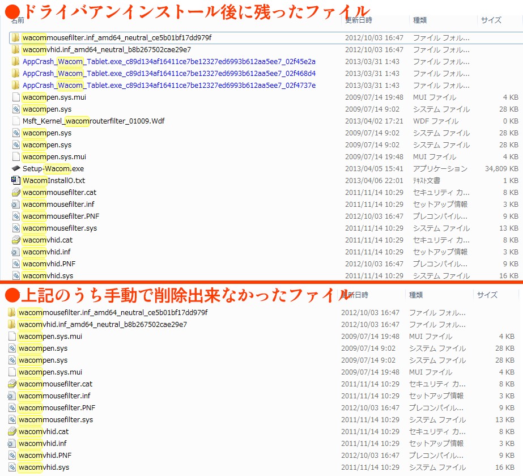
Task: Click the date 2013/04/05 15:41
Action: [x=374, y=169]
